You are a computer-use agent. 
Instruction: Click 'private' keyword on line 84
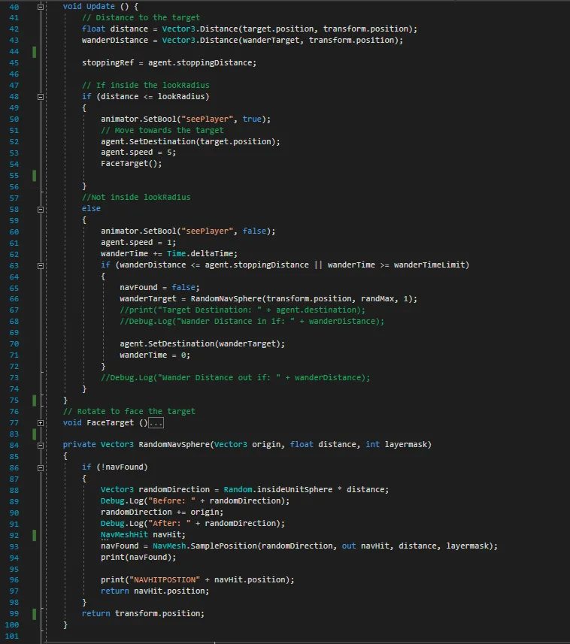pos(79,444)
